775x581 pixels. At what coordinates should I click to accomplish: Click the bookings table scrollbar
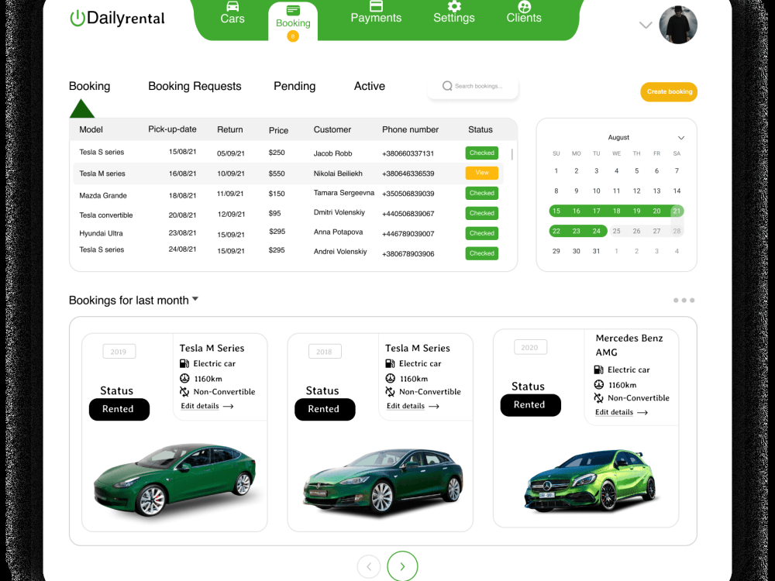click(511, 154)
